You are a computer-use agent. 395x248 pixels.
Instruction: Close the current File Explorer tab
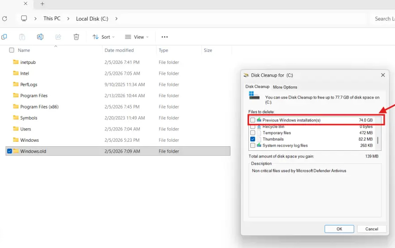pos(25,4)
